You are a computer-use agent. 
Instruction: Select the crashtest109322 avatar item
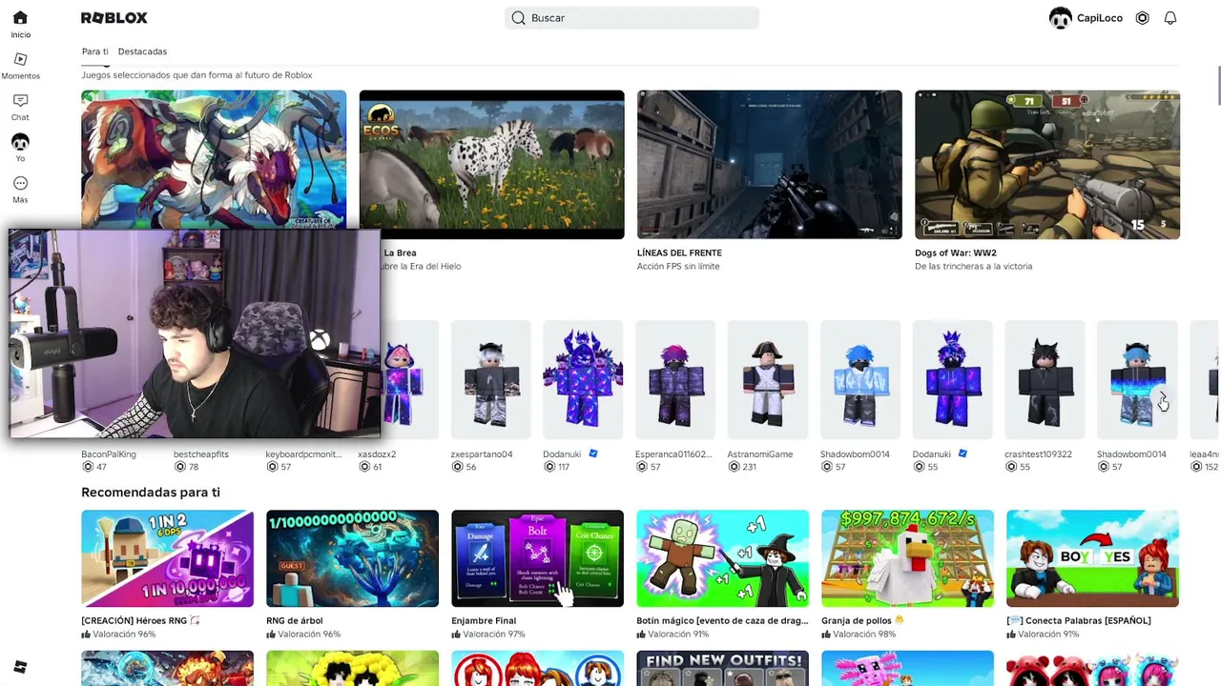(1045, 381)
